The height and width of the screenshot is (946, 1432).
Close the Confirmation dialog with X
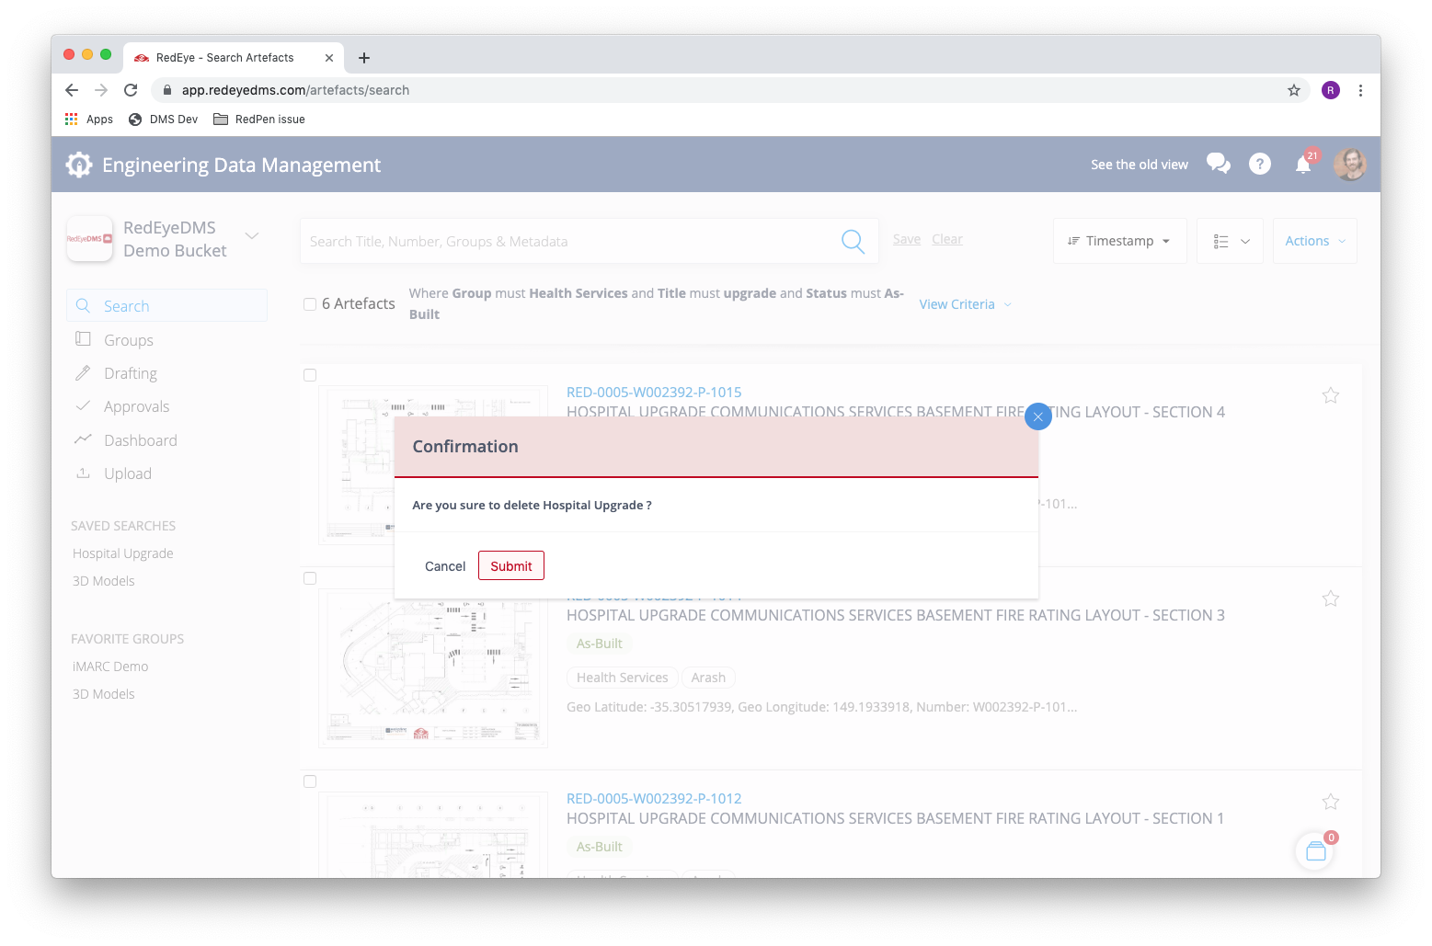[x=1037, y=416]
